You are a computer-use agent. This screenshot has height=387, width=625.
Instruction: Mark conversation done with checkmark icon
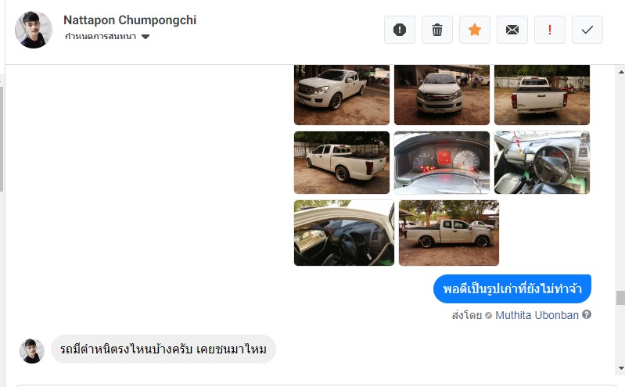tap(587, 30)
